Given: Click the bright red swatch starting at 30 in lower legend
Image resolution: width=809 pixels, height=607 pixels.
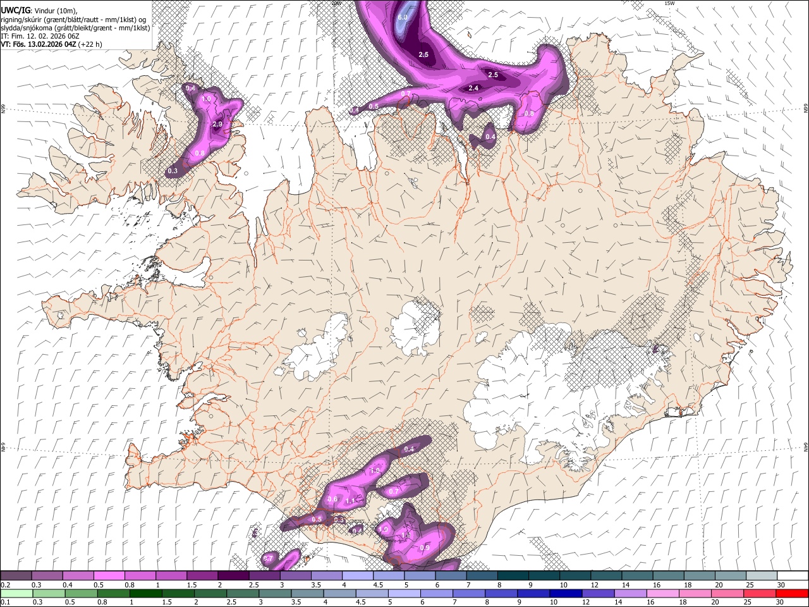Looking at the screenshot, I should 792,593.
